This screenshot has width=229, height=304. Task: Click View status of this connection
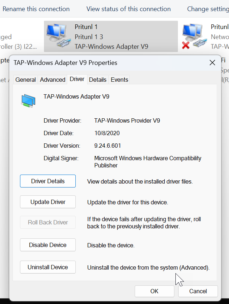129,9
